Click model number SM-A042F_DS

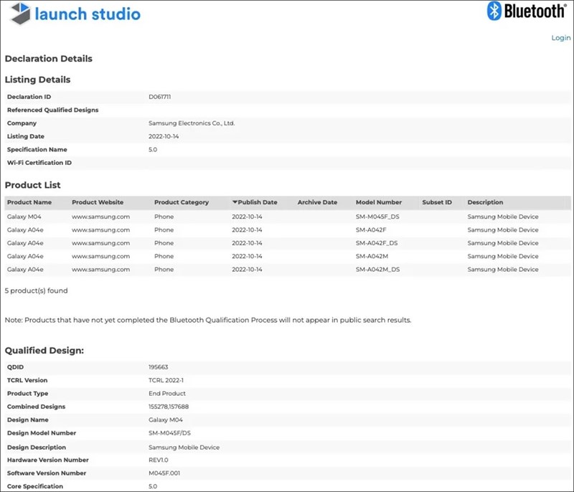click(x=376, y=243)
